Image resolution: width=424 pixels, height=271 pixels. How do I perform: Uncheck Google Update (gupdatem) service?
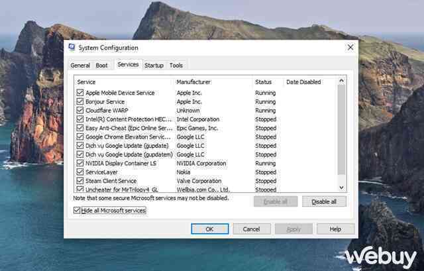click(80, 154)
